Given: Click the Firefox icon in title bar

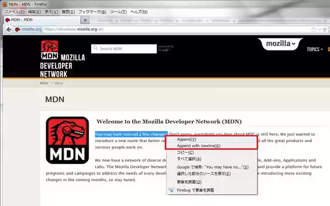Looking at the screenshot, I should click(x=5, y=4).
